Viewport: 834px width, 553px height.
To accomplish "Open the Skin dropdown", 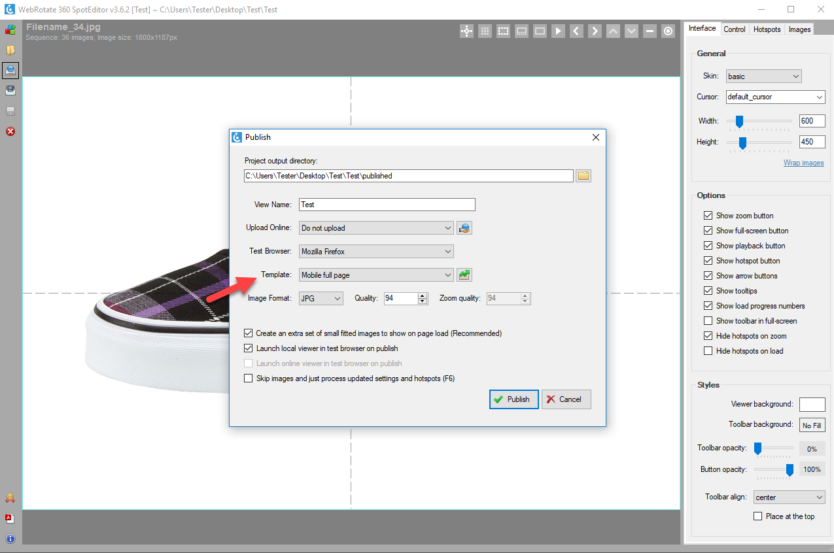I will point(764,76).
